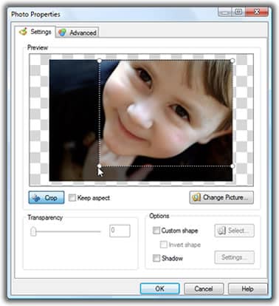279x306 pixels.
Task: Maximize the Photo Properties window
Action: [x=238, y=12]
